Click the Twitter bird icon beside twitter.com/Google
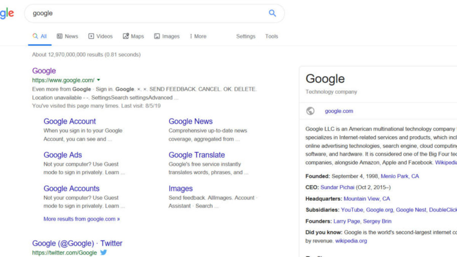This screenshot has height=257, width=457. pos(104,252)
